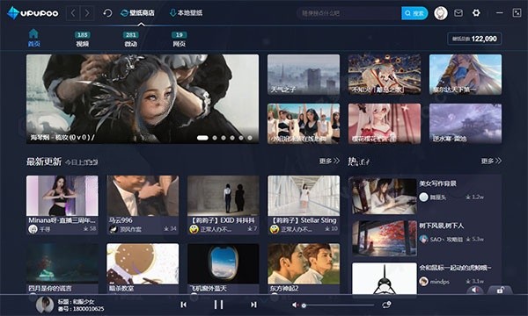Toggle the loop playback mode icon
Screen dimensions: 528x316
tap(386, 305)
